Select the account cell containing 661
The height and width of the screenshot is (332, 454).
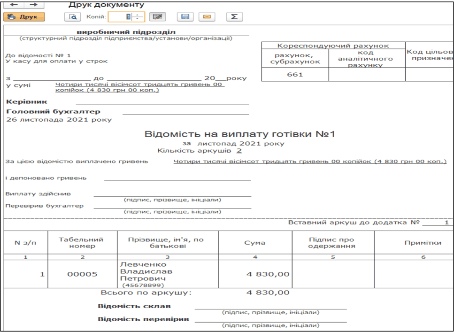(295, 75)
